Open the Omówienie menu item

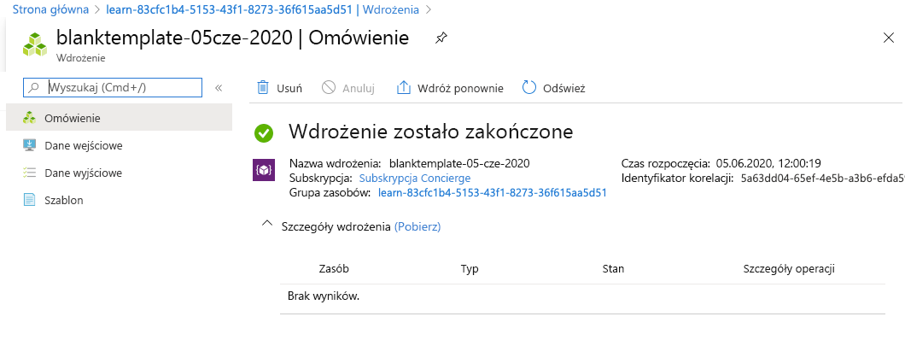coord(120,118)
